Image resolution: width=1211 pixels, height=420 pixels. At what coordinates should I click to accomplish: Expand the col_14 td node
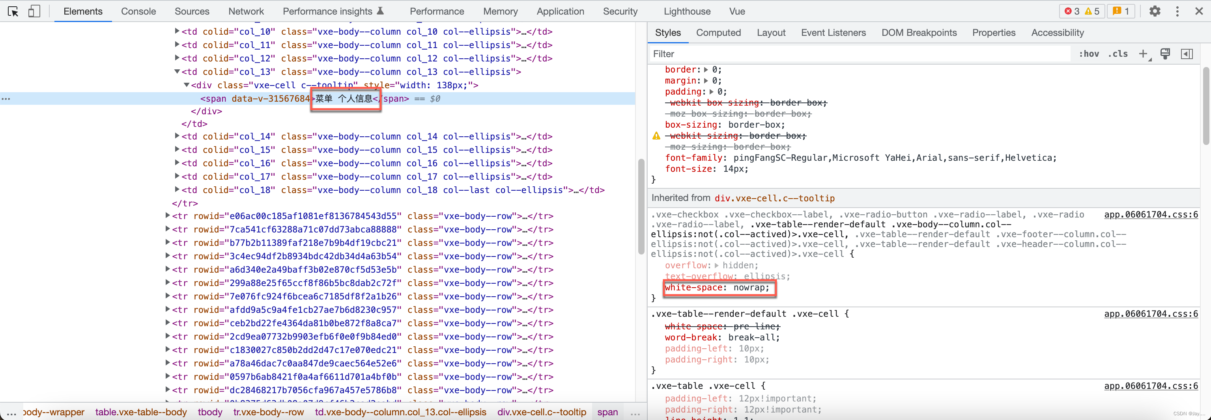(x=177, y=136)
